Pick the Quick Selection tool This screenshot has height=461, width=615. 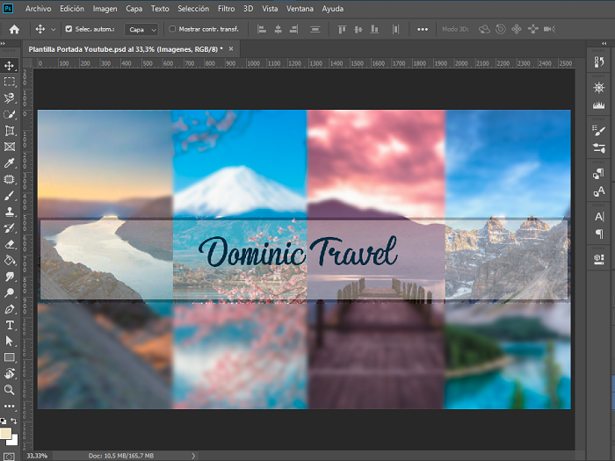pos(9,114)
